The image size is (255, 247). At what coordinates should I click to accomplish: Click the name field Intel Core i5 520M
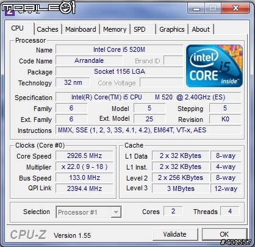click(x=120, y=49)
